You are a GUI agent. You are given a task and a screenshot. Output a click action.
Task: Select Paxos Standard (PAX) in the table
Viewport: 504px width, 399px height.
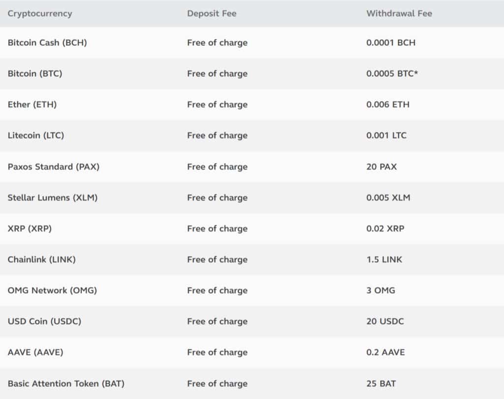coord(54,166)
